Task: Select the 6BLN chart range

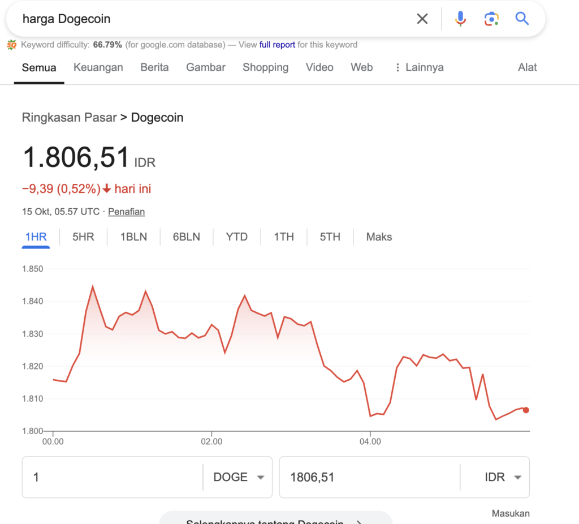Action: coord(187,237)
